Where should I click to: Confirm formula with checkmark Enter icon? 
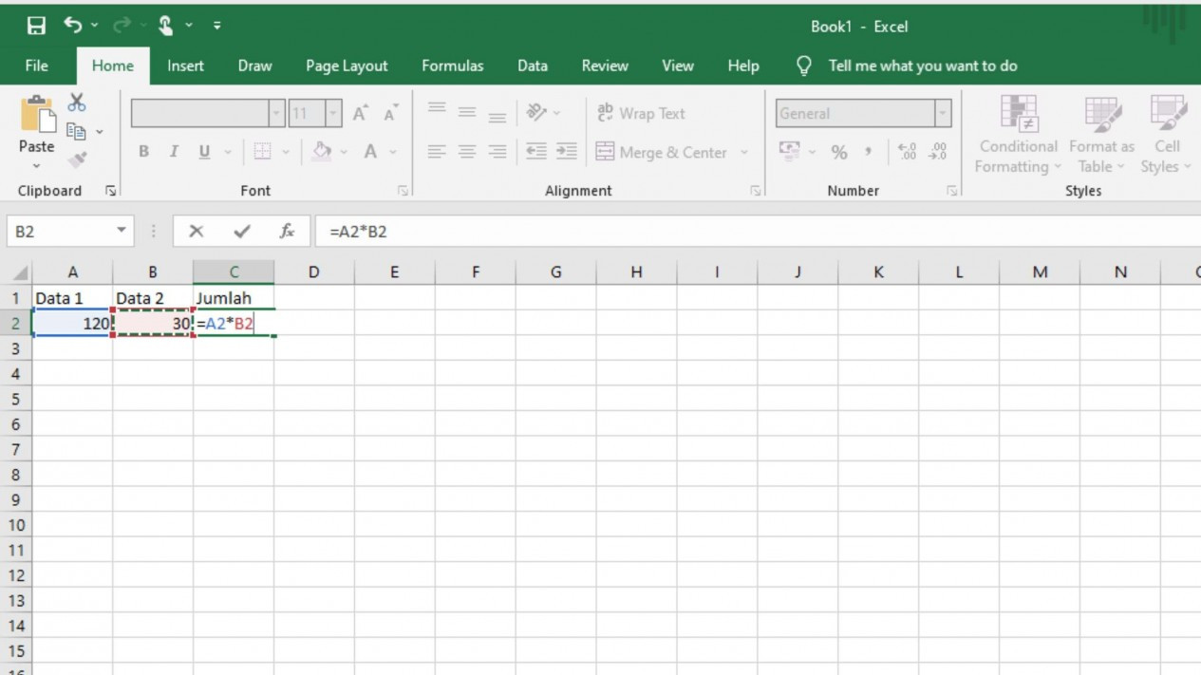click(x=242, y=232)
